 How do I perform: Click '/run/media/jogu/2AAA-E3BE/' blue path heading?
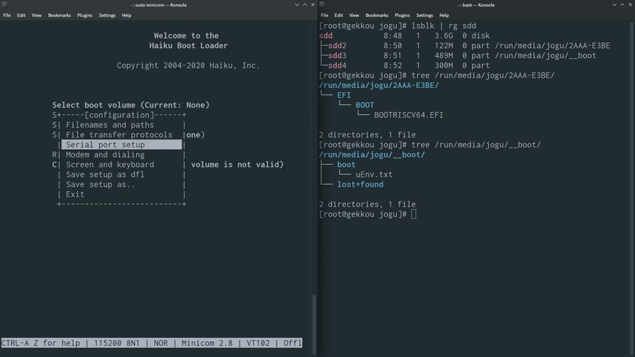[379, 85]
